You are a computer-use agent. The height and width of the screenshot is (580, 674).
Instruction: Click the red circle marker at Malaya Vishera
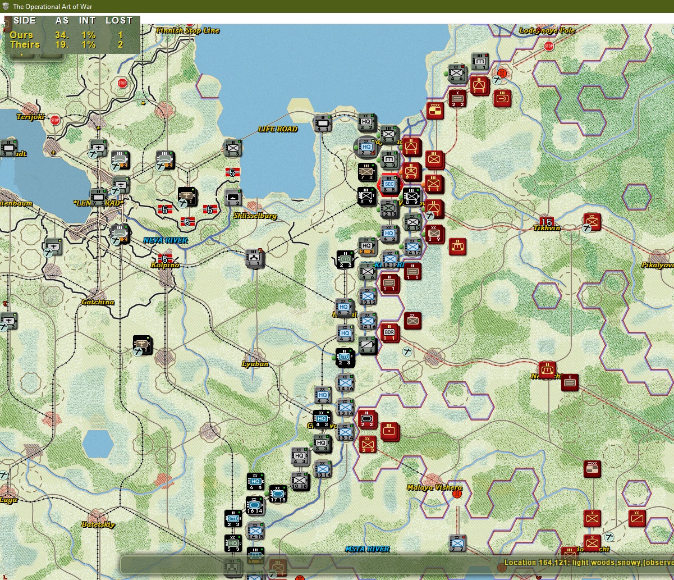[x=457, y=494]
